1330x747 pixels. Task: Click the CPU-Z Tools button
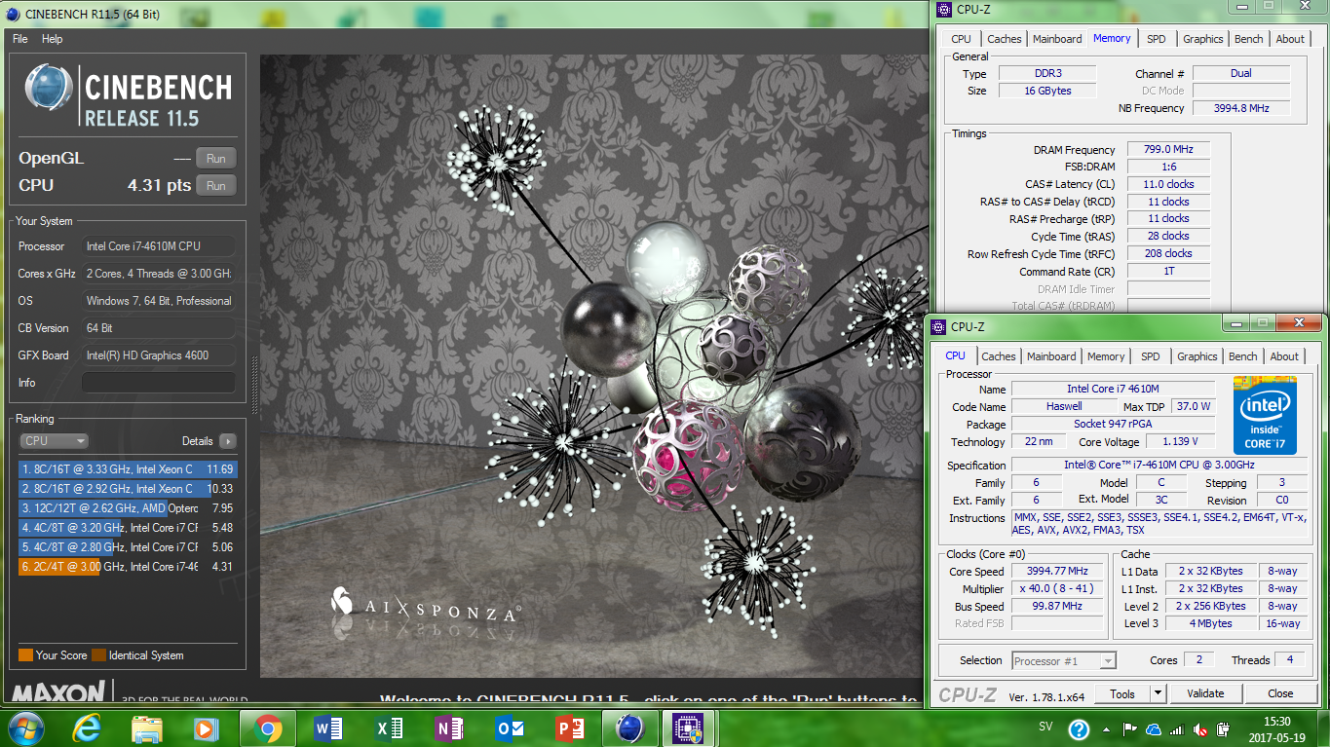(1122, 693)
